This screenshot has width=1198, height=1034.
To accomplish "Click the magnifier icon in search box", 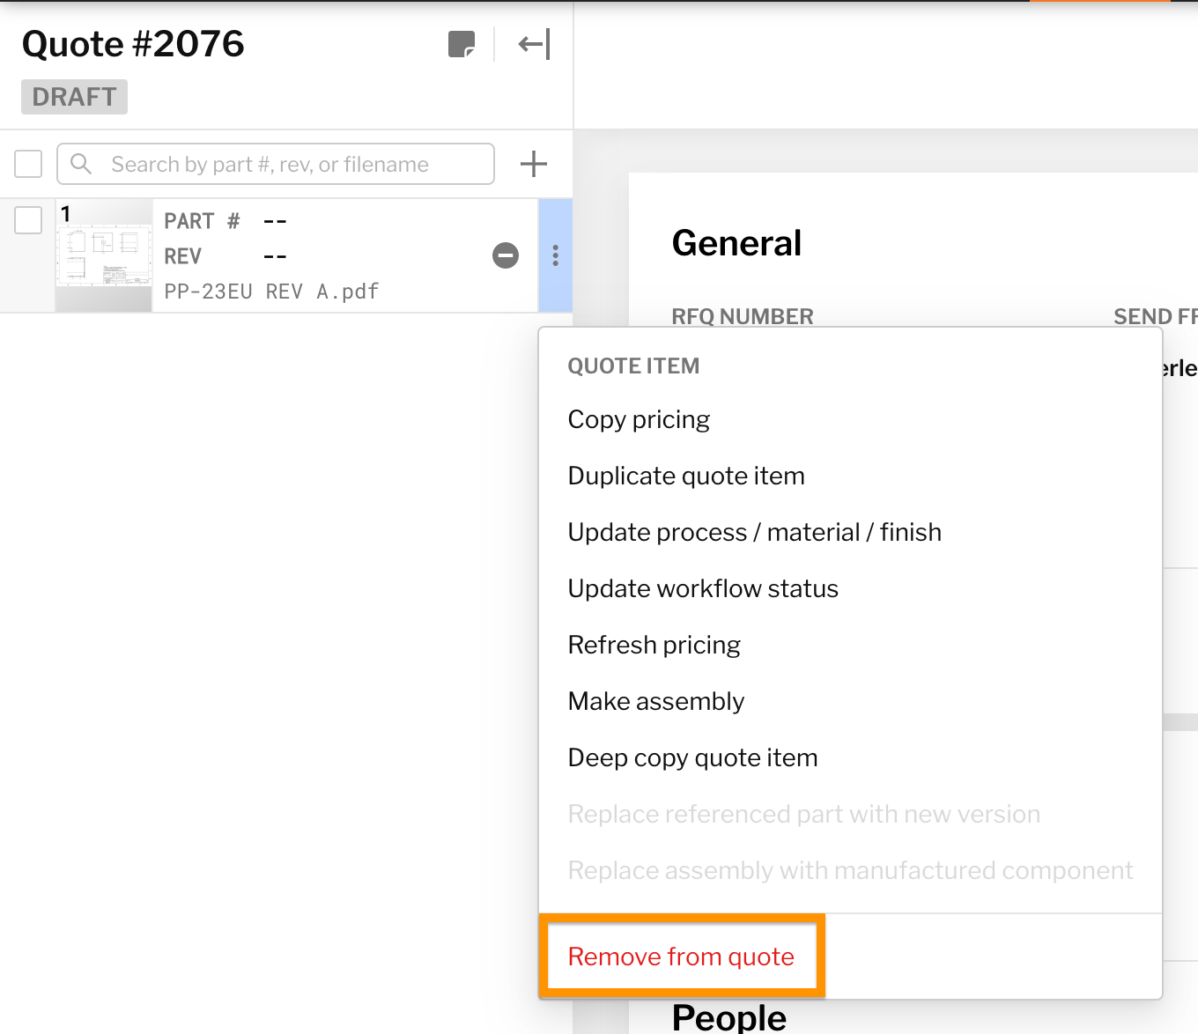I will [81, 164].
